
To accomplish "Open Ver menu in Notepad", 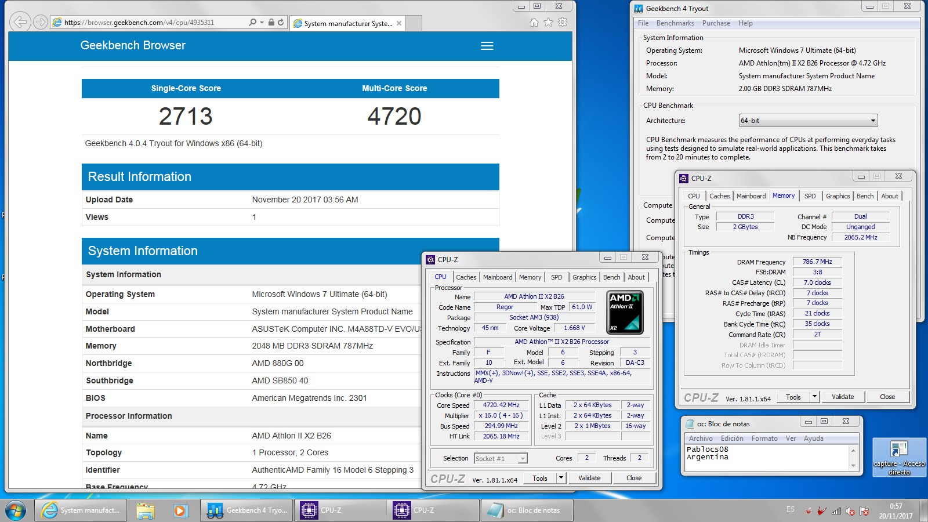I will 791,438.
